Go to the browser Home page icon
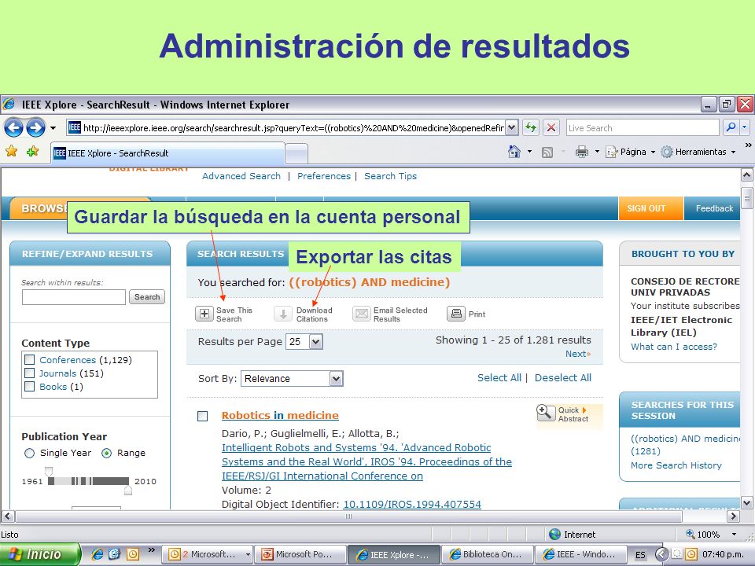755x566 pixels. [x=514, y=152]
